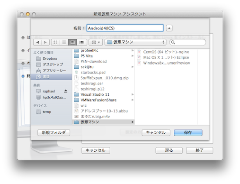Go back with the left navigation arrow
The height and width of the screenshot is (184, 240).
[37, 42]
